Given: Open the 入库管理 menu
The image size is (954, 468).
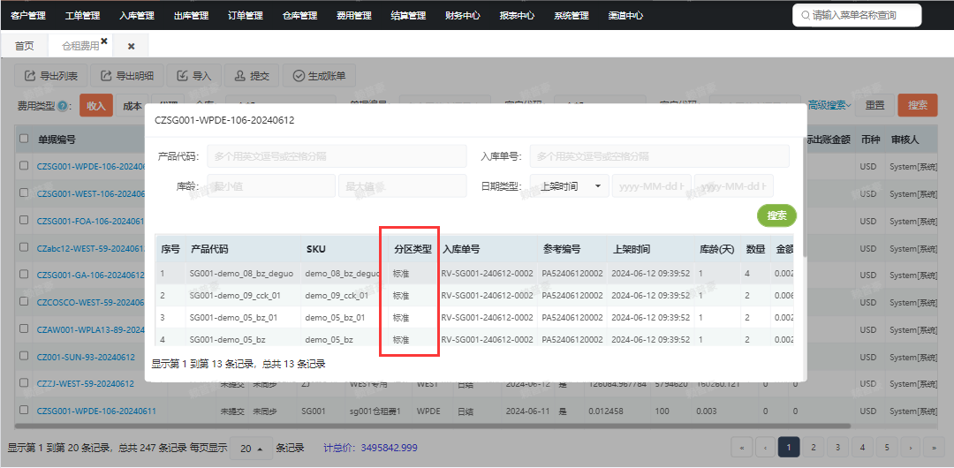Looking at the screenshot, I should tap(137, 15).
